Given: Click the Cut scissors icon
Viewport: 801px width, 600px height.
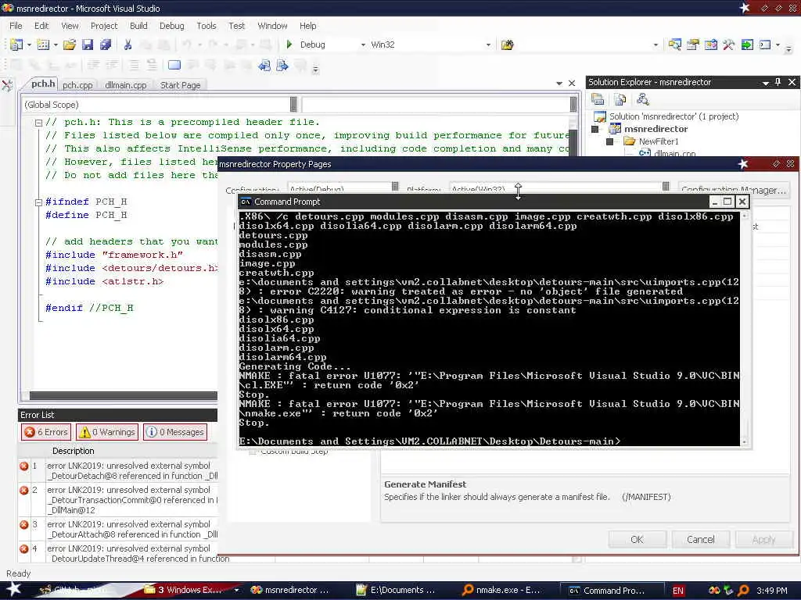Looking at the screenshot, I should pos(128,45).
